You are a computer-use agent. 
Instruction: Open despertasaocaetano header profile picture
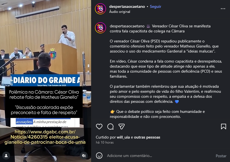pos(101,9)
